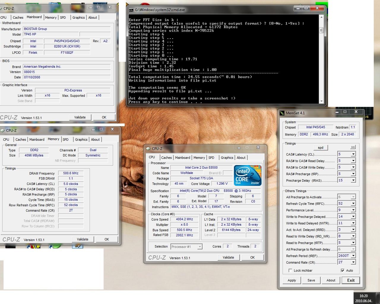The width and height of the screenshot is (380, 304).
Task: Open the Act. to Act. Delayed (tRRD) dropdown
Action: [353, 230]
